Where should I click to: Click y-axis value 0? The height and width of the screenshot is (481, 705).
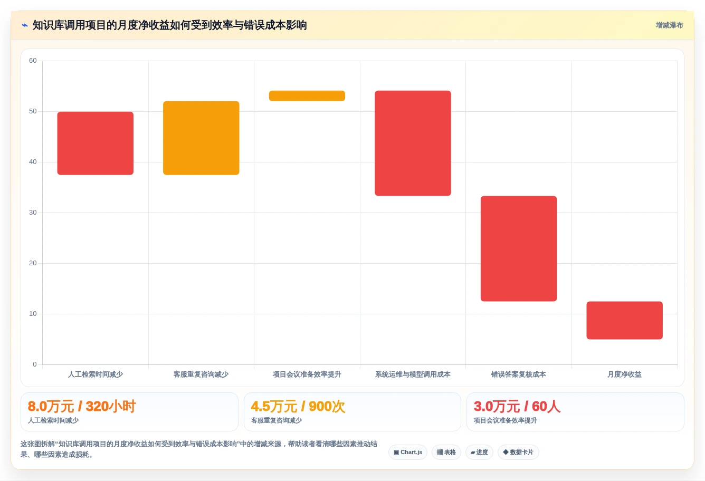tap(35, 364)
